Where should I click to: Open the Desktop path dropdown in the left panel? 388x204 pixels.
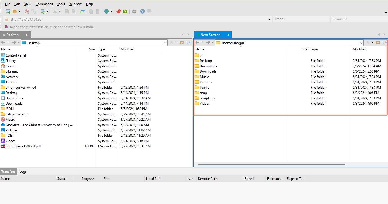pos(165,42)
